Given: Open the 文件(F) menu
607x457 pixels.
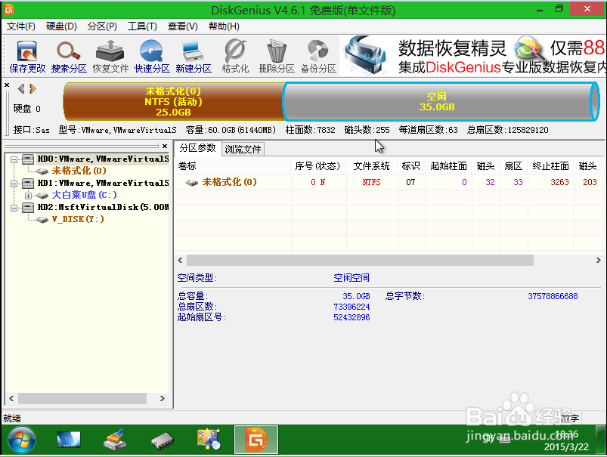Looking at the screenshot, I should pos(21,26).
